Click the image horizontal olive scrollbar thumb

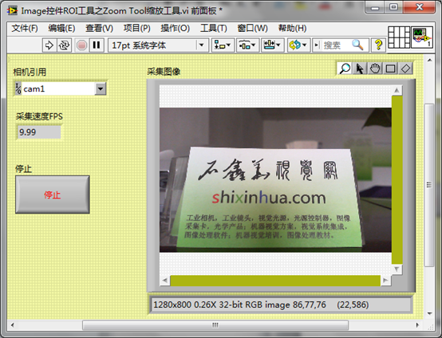(x=275, y=281)
